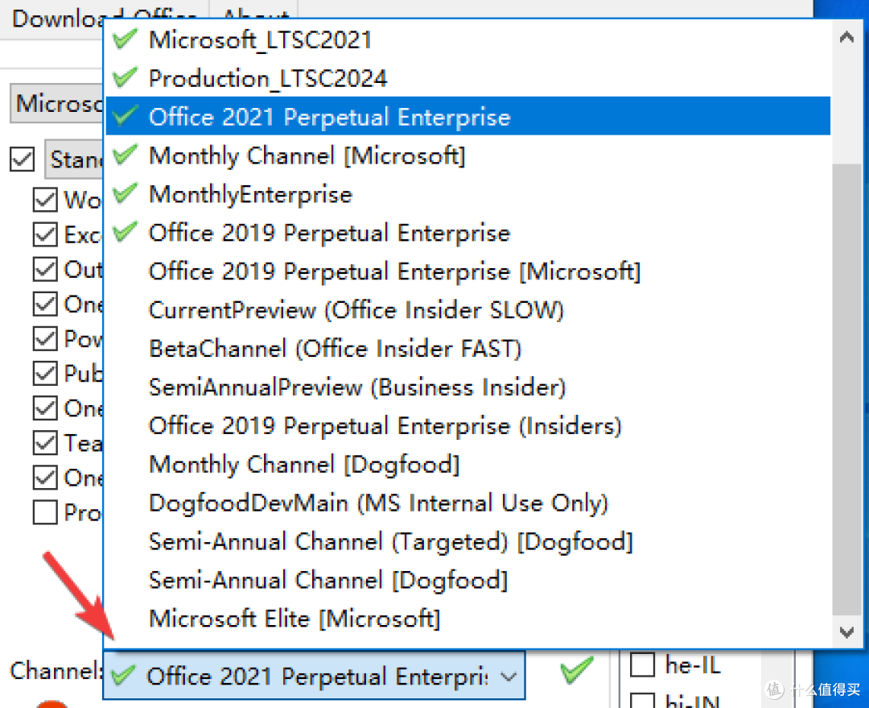
Task: Select Production_LTSC2024 channel option
Action: click(467, 78)
